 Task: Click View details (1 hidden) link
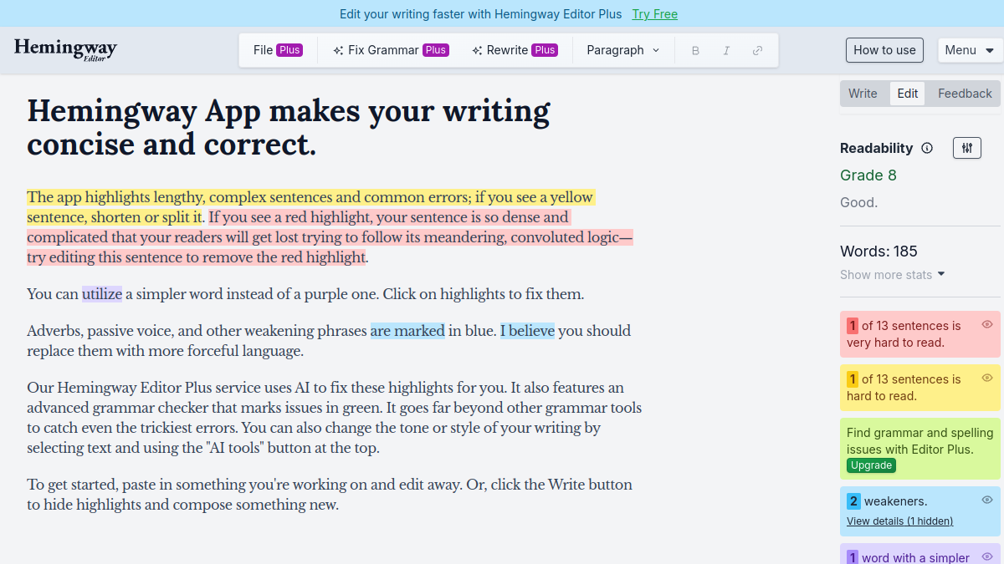tap(899, 521)
